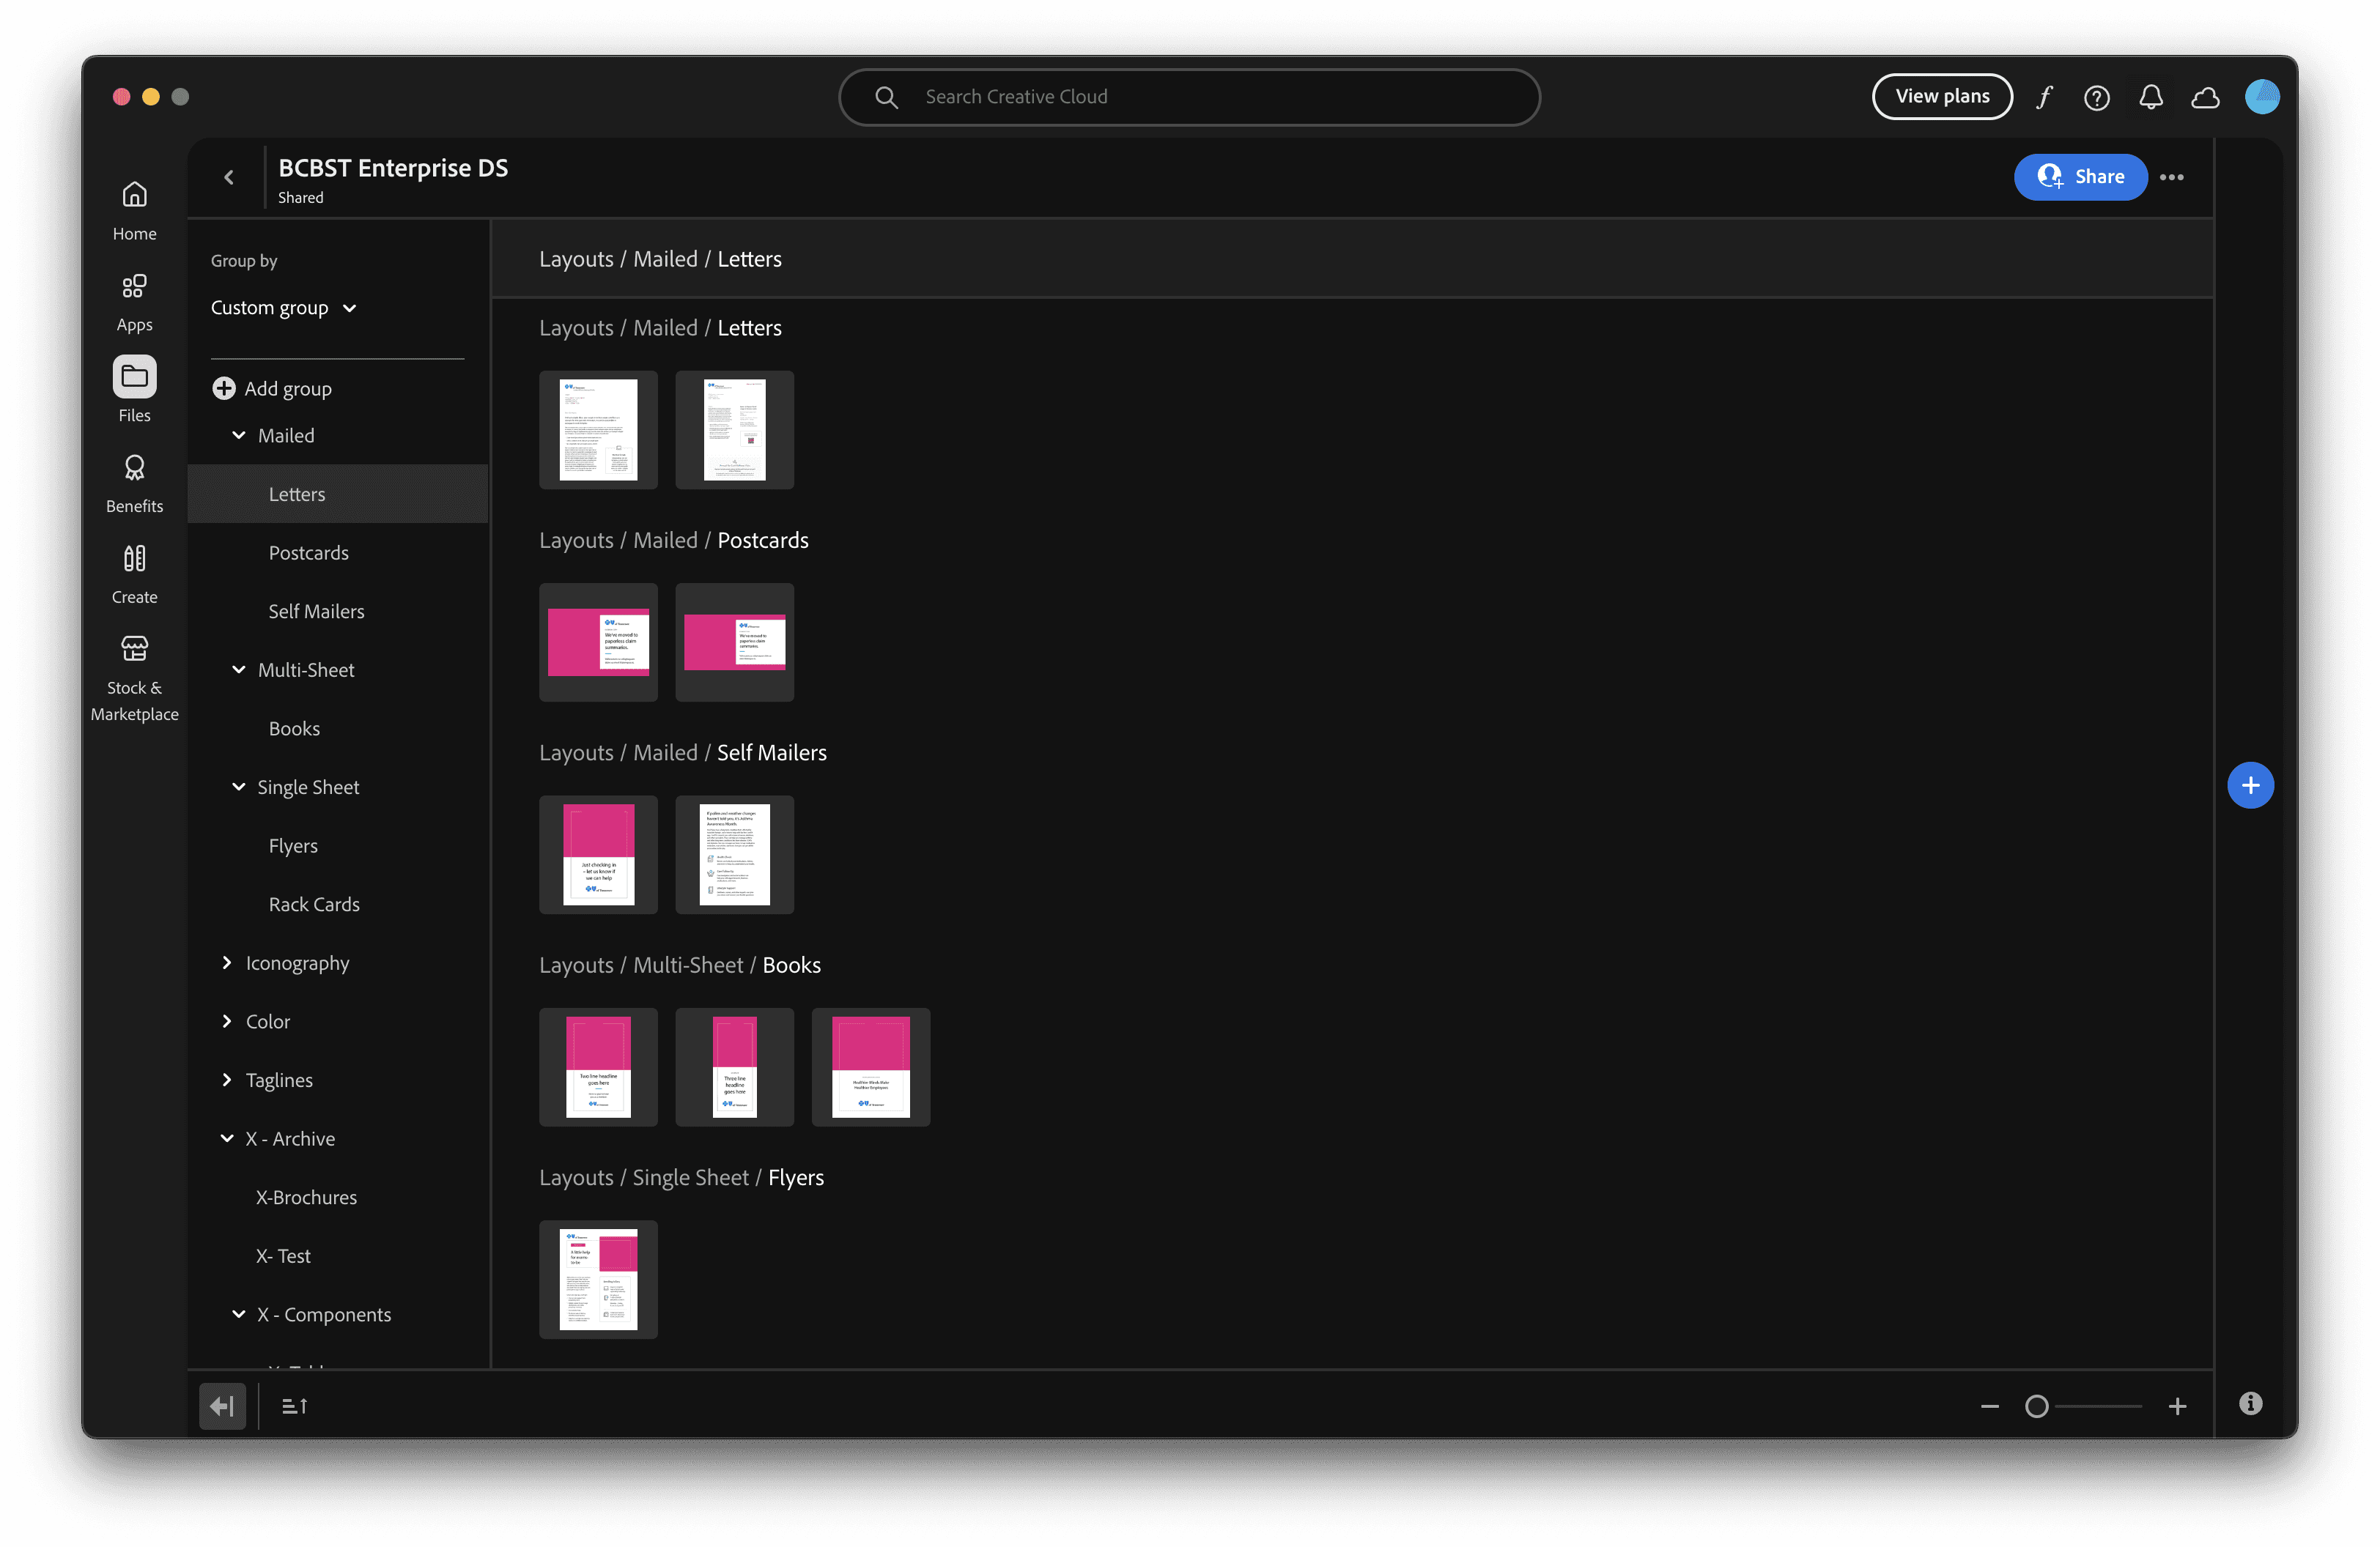Viewport: 2380px width, 1547px height.
Task: Open the first Postcards layout thumbnail
Action: pos(598,642)
